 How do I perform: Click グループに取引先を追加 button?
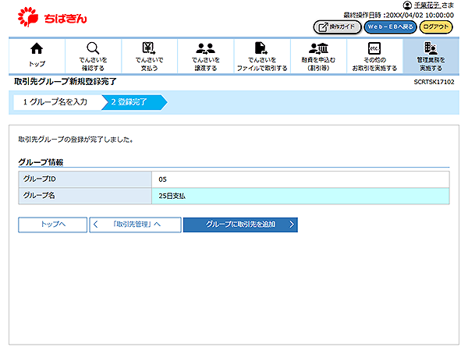240,225
